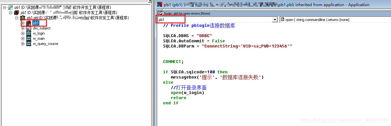Select the pb1.pbl library row
This screenshot has width=391, height=126.
click(x=77, y=18)
